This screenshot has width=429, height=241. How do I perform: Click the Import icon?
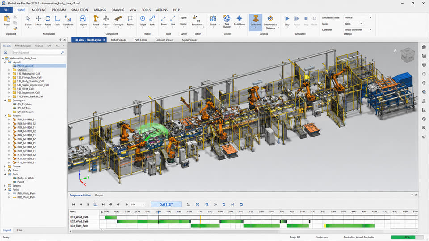[x=83, y=19]
